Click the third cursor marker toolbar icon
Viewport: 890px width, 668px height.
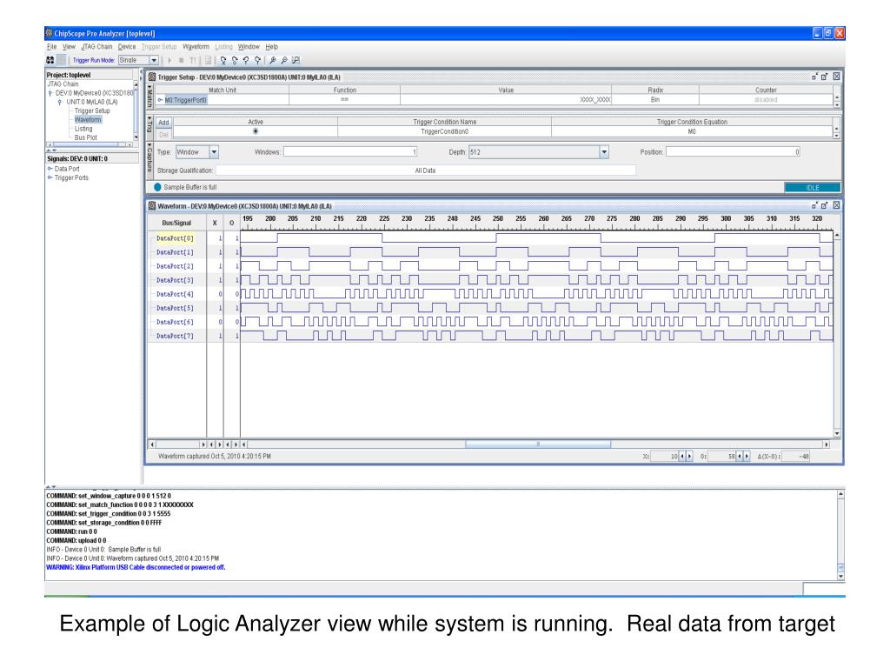tap(246, 60)
